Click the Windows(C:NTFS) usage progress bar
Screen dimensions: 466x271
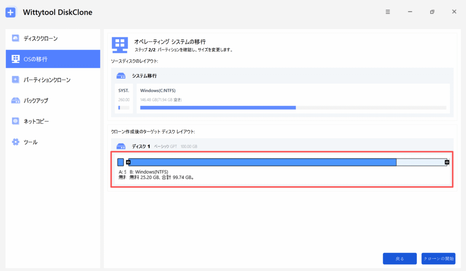click(293, 108)
